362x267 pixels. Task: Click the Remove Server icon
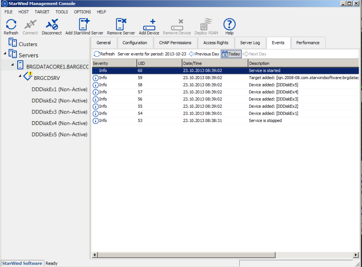tap(121, 24)
